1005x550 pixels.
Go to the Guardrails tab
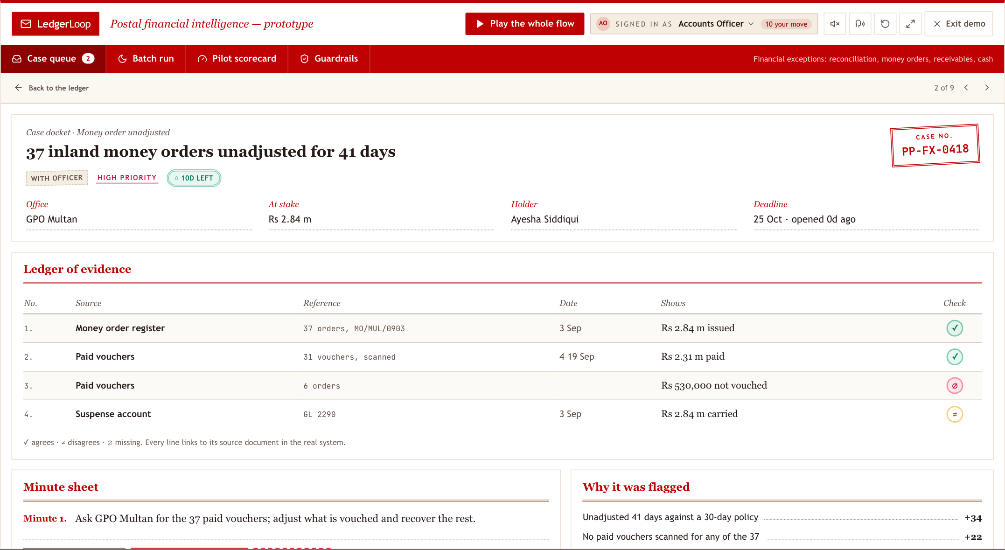(329, 59)
